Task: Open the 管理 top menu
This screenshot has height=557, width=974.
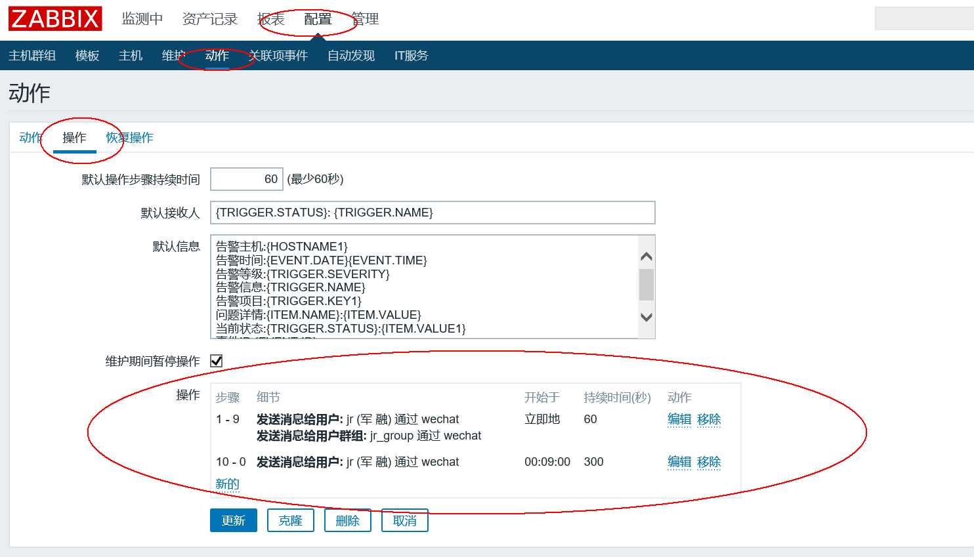Action: 365,19
